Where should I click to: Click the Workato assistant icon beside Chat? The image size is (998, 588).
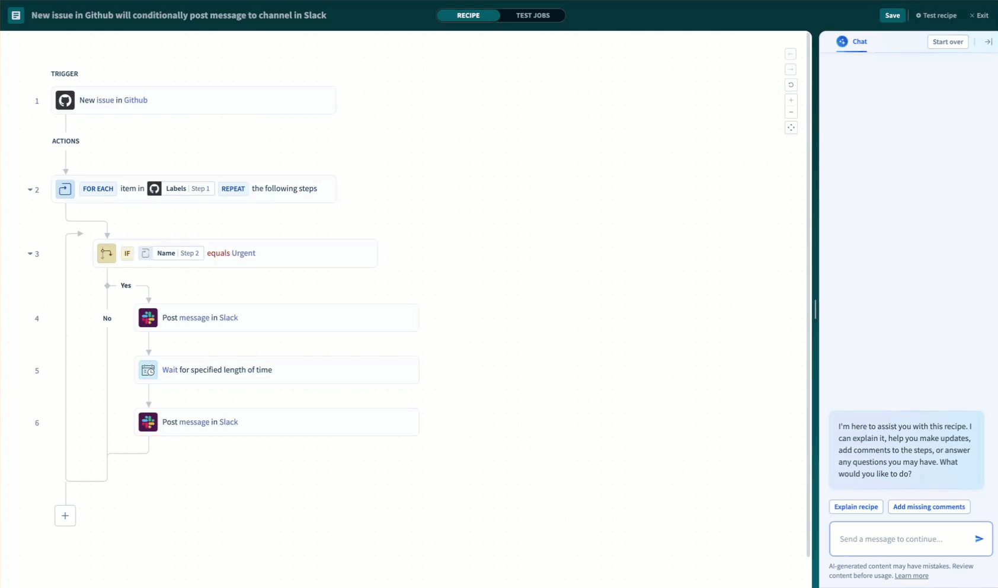coord(842,41)
